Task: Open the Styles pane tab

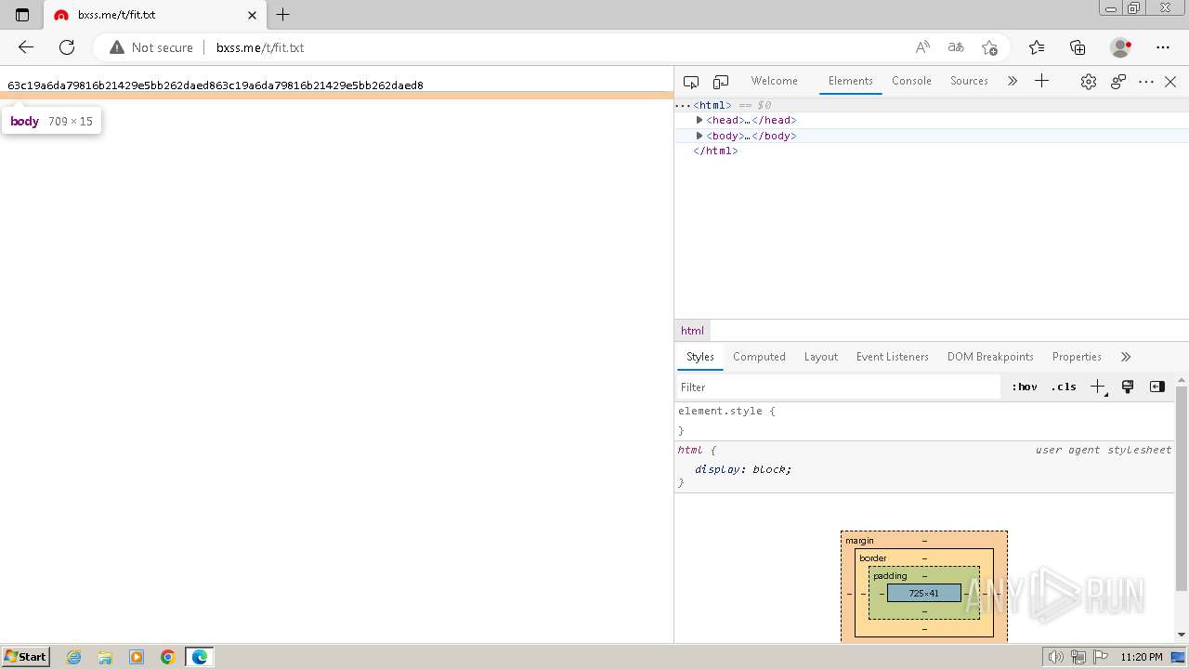Action: (x=699, y=357)
